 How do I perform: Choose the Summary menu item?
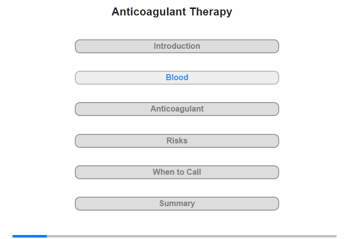coord(177,204)
